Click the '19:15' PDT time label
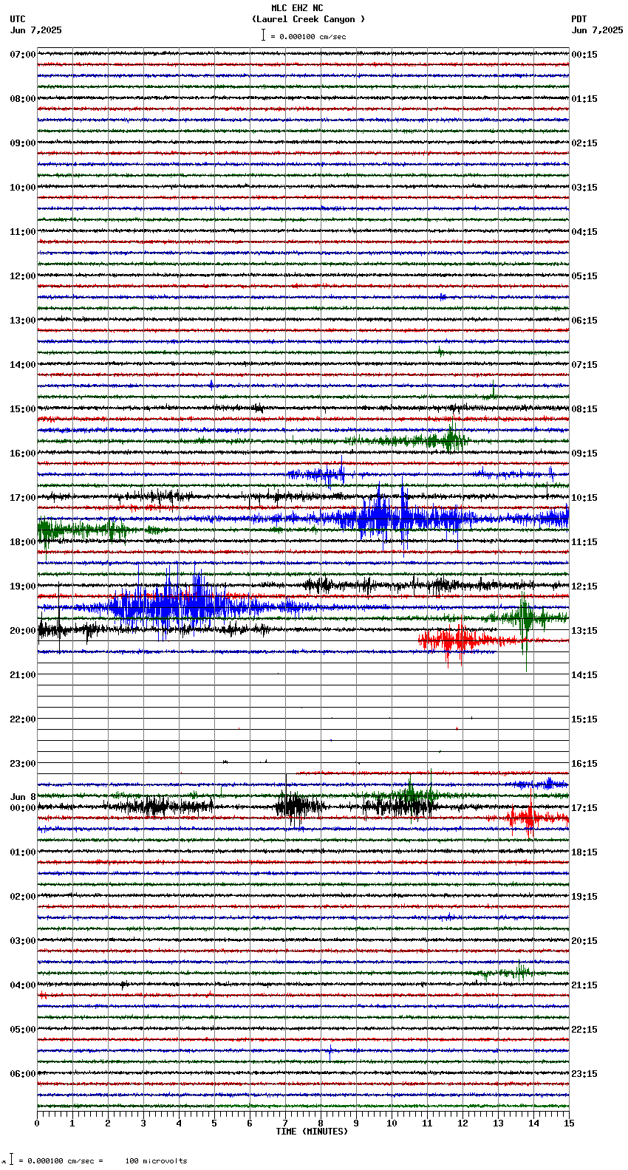The width and height of the screenshot is (628, 1170). 584,897
